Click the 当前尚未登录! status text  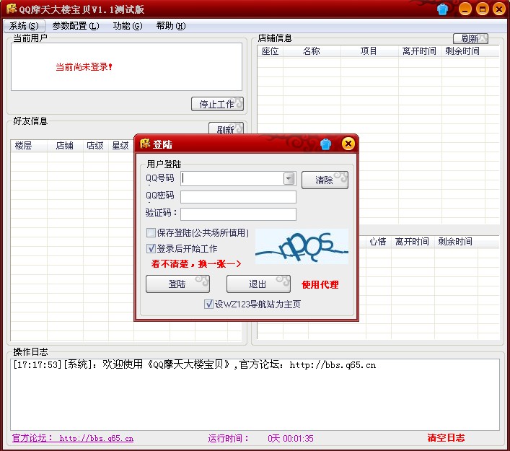click(84, 67)
